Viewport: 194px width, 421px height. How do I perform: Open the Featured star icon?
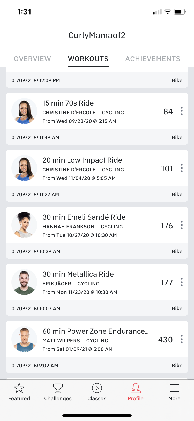coord(19,388)
